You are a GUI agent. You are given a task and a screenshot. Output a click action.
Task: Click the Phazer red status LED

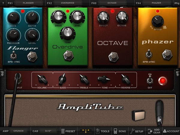157,11
